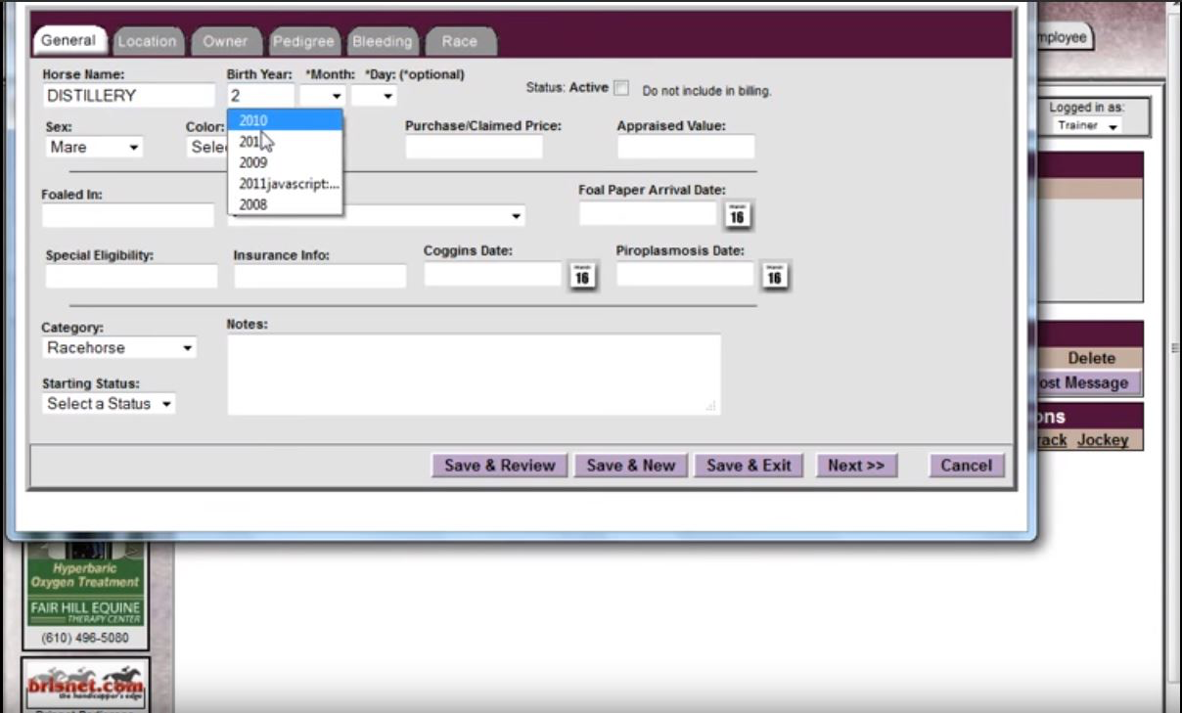
Task: Open the Jockey link in background page
Action: 1103,440
